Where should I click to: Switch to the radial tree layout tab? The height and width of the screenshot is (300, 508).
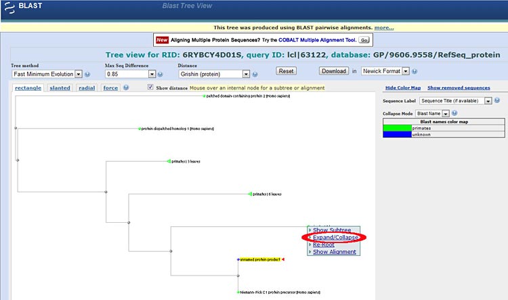click(x=87, y=88)
